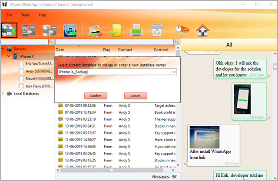The height and width of the screenshot is (181, 278).
Task: Click the backup messages to database icon
Action: (9, 31)
